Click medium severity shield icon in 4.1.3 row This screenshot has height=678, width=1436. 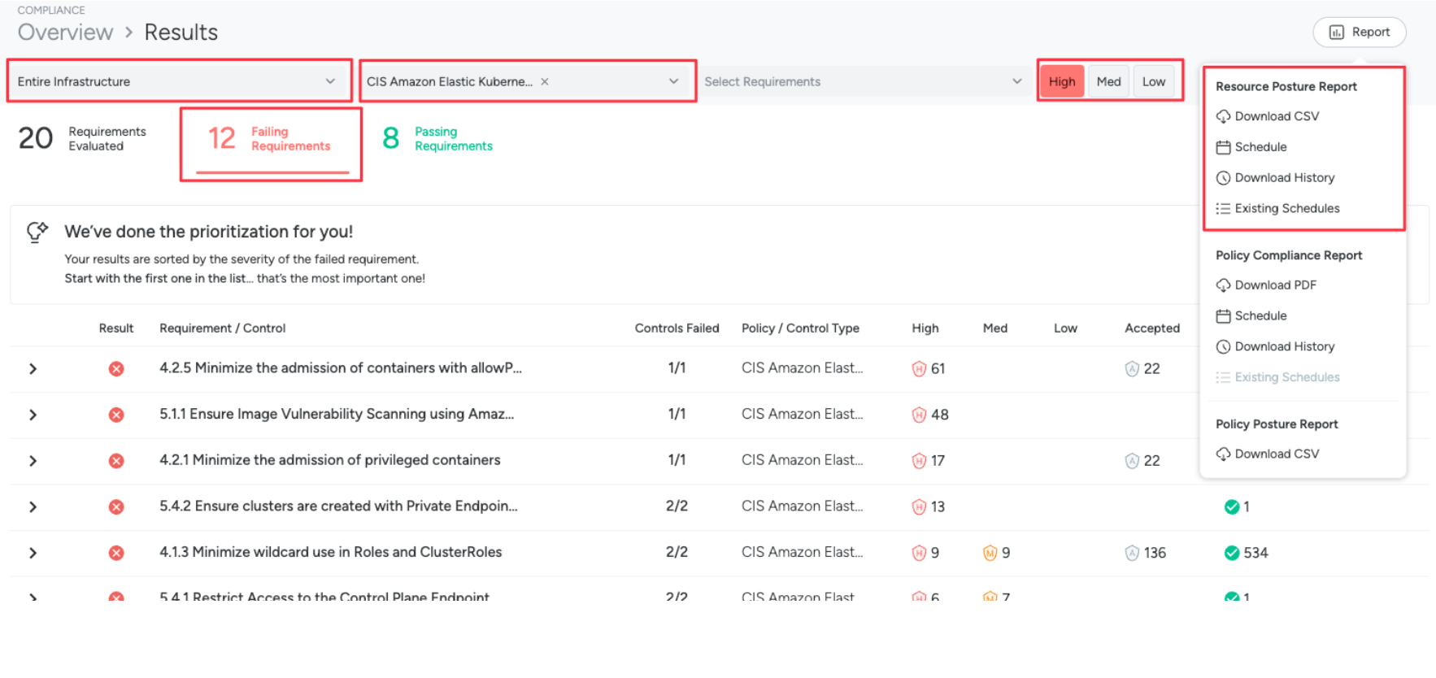click(990, 553)
